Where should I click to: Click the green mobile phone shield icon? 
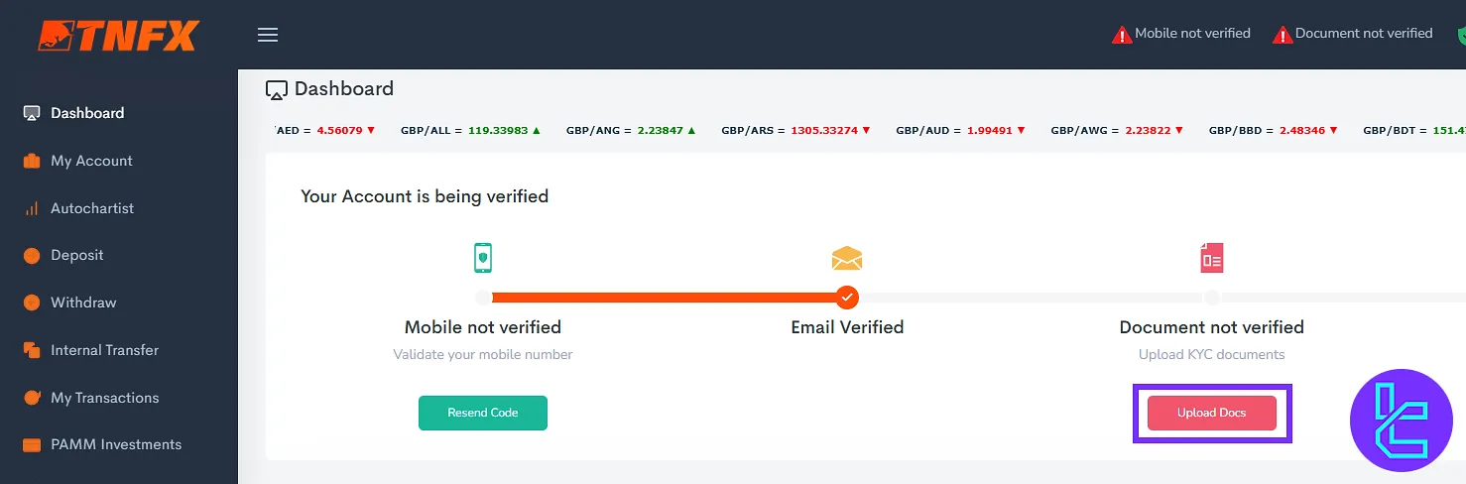[x=483, y=258]
